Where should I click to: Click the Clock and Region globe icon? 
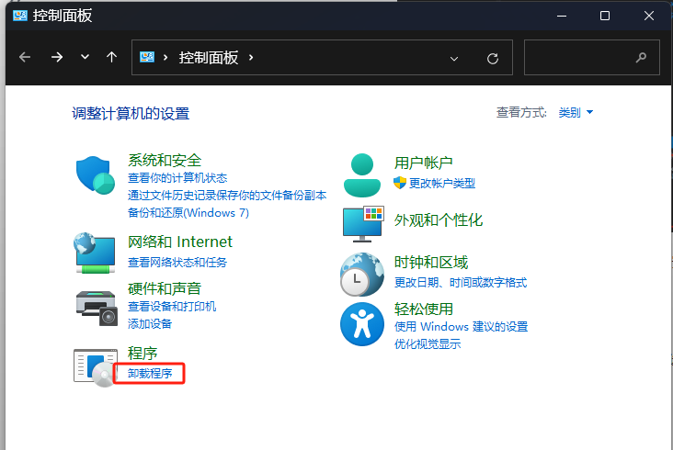point(362,275)
